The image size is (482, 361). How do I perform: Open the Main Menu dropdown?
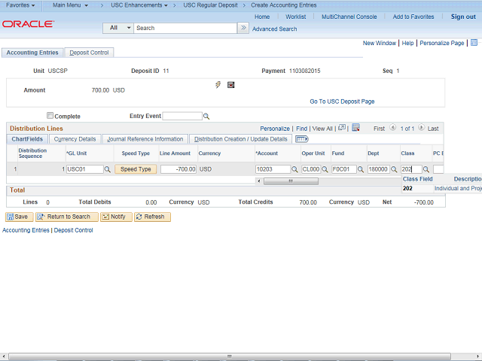click(70, 5)
